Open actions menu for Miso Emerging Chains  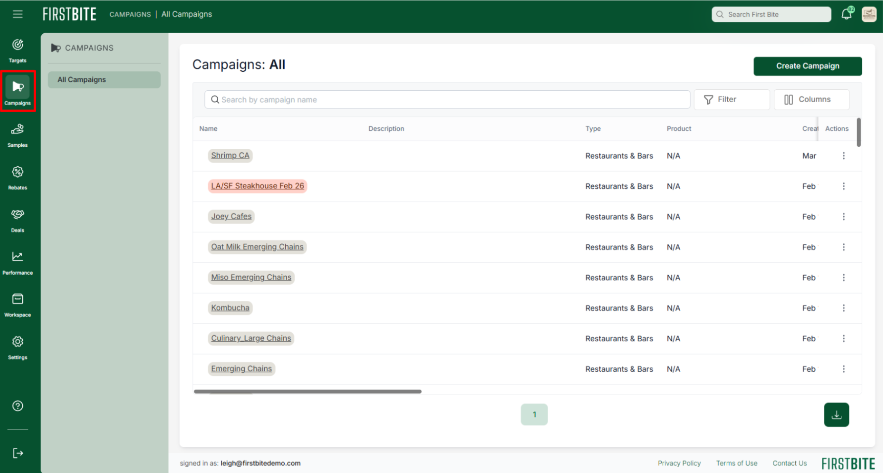[x=843, y=278]
